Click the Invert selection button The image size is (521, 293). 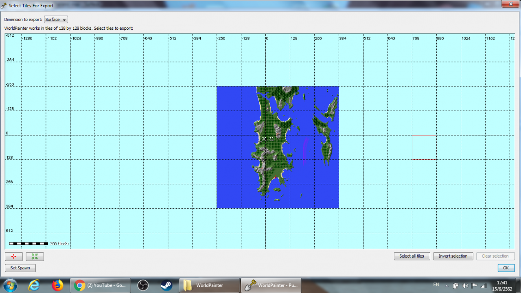click(453, 256)
